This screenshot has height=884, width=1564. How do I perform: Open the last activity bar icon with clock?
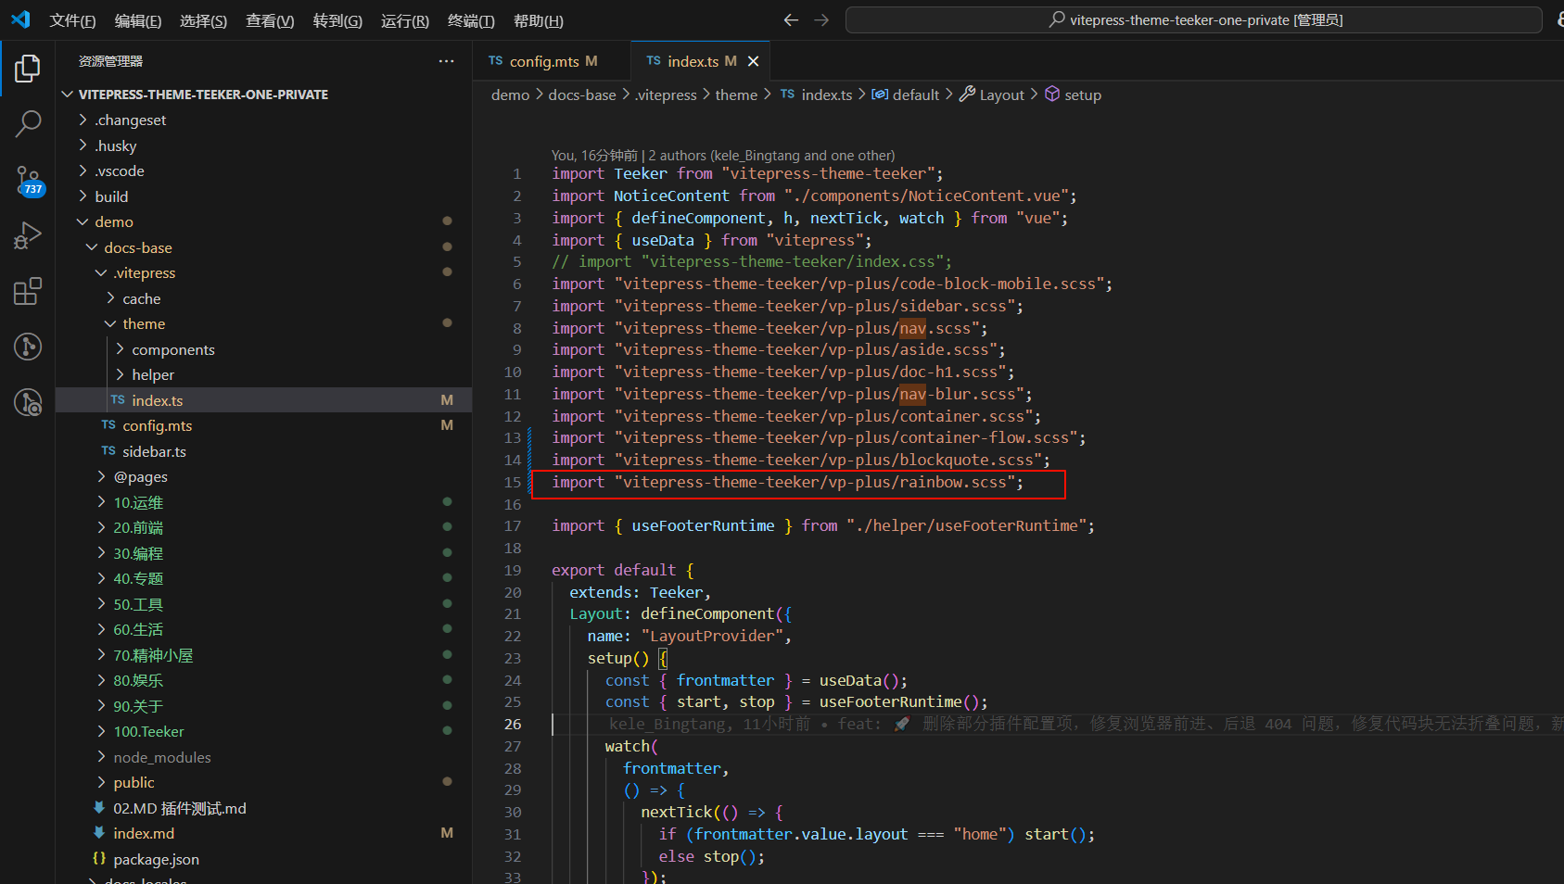(x=28, y=402)
